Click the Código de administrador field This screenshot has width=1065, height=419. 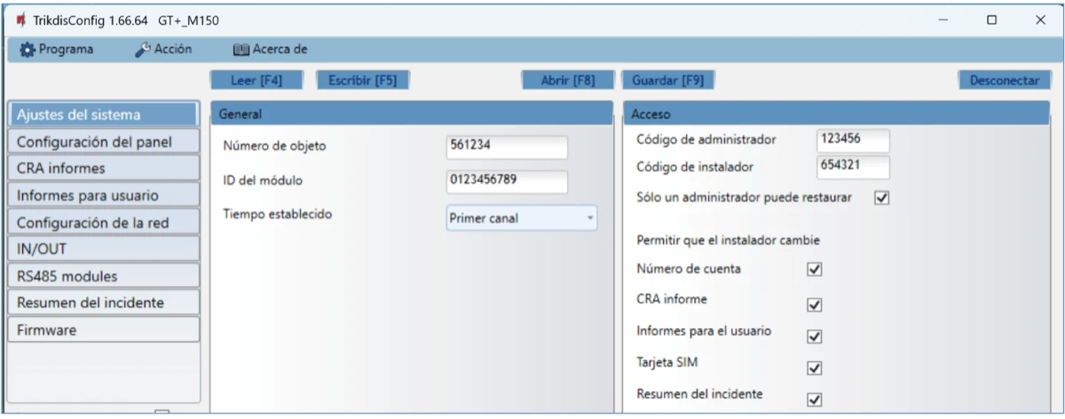pyautogui.click(x=851, y=140)
